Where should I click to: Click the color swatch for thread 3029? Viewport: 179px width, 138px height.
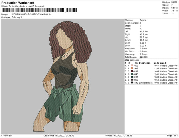point(132,80)
